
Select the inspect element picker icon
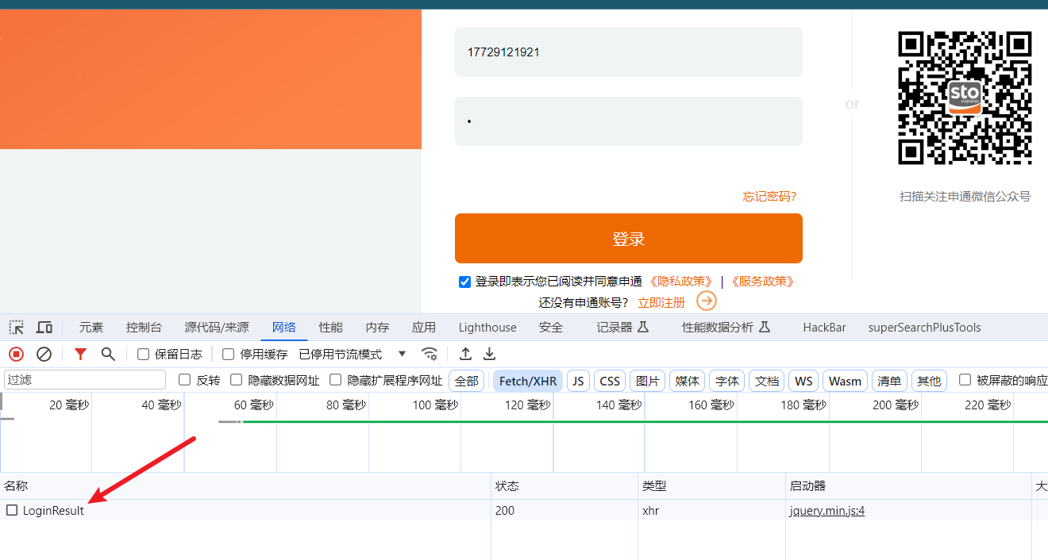pyautogui.click(x=17, y=328)
